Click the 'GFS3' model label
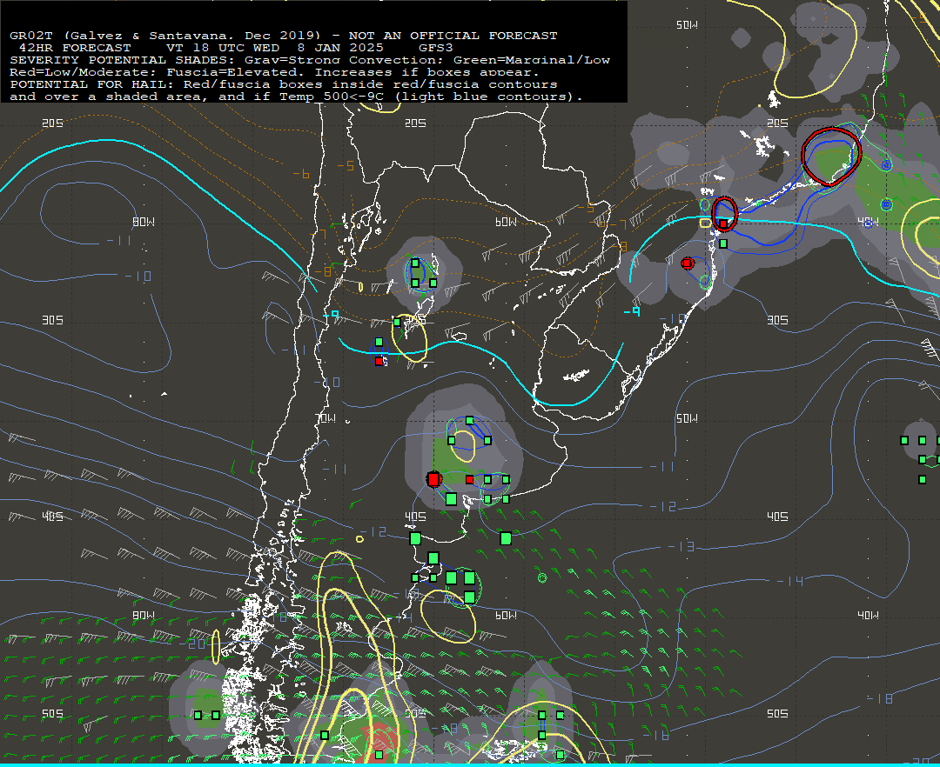The height and width of the screenshot is (767, 940). [436, 48]
